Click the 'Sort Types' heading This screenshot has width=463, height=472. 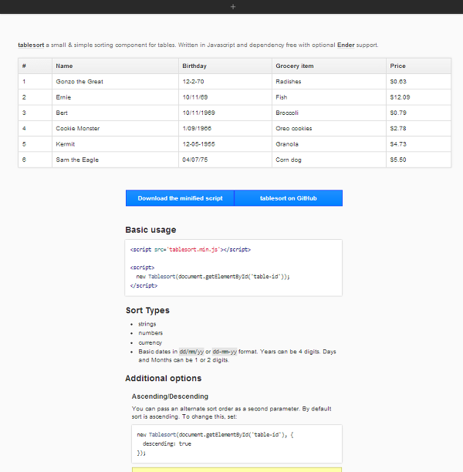pyautogui.click(x=147, y=310)
